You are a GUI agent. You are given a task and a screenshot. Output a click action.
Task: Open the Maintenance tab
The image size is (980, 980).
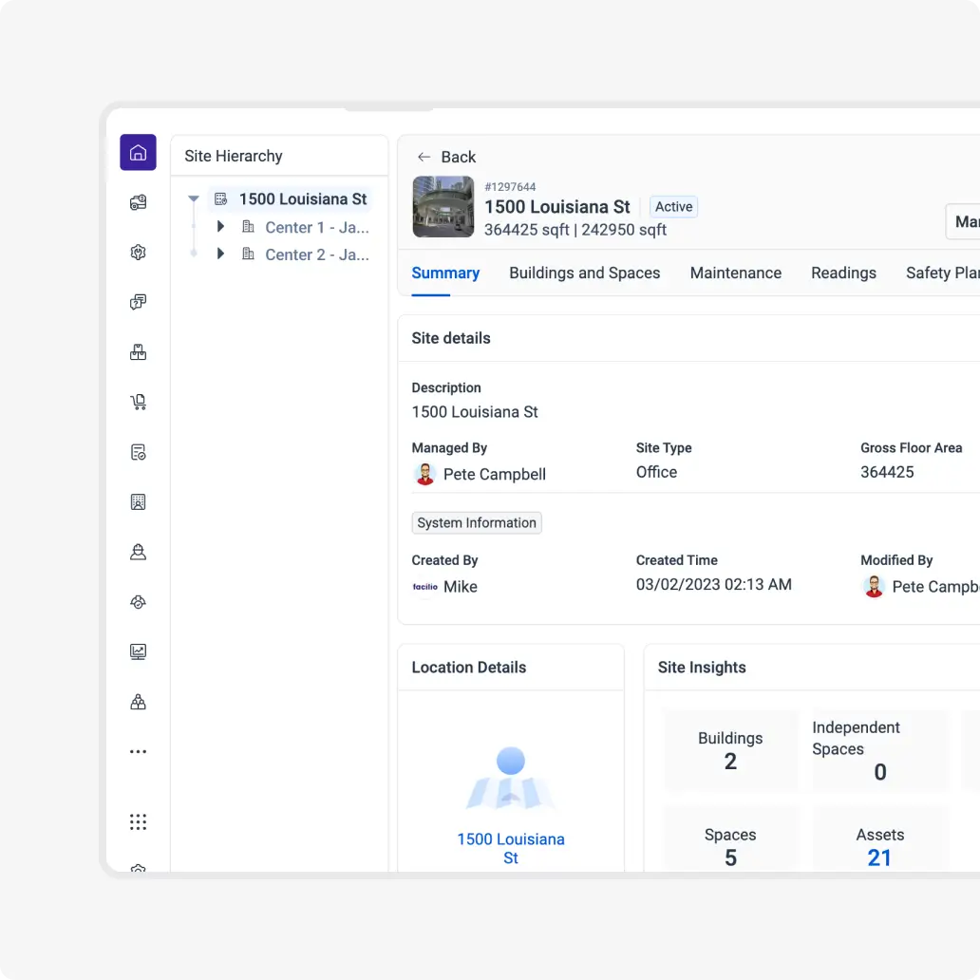click(x=735, y=273)
